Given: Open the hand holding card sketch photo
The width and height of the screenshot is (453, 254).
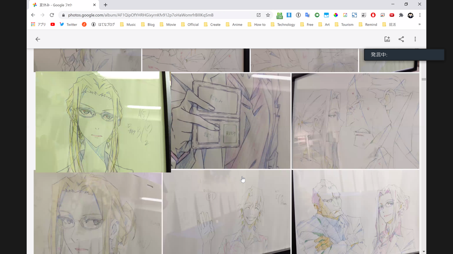Looking at the screenshot, I should (231, 121).
